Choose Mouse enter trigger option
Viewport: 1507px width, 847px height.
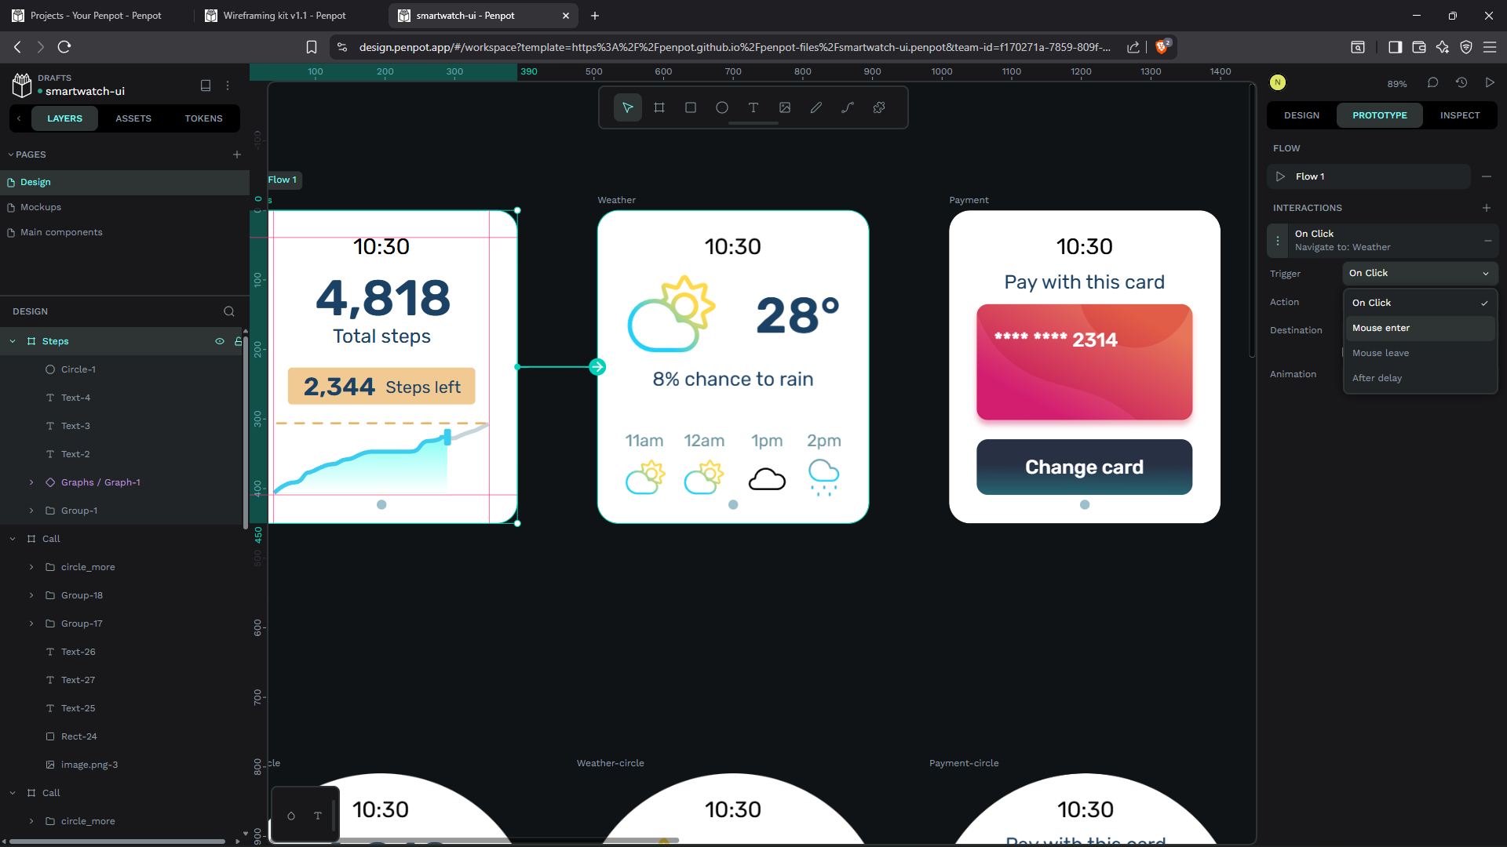[1419, 328]
